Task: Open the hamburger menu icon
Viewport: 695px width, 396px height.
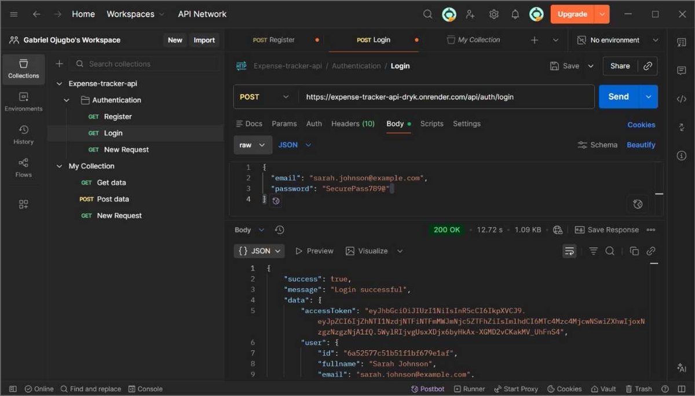Action: tap(14, 14)
